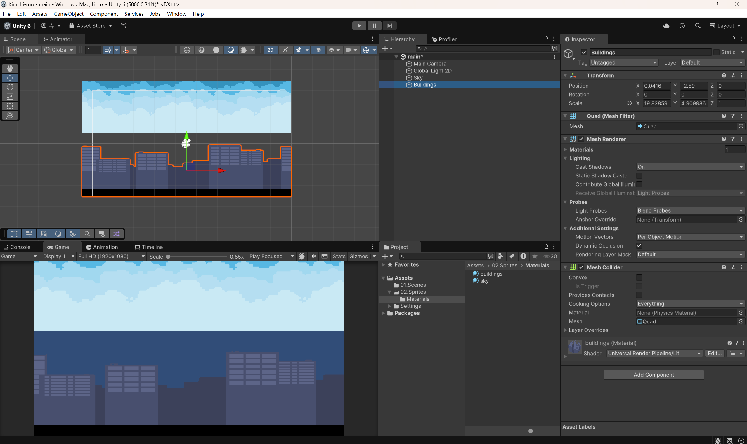Select the Rotate tool
Image resolution: width=747 pixels, height=444 pixels.
(x=10, y=87)
